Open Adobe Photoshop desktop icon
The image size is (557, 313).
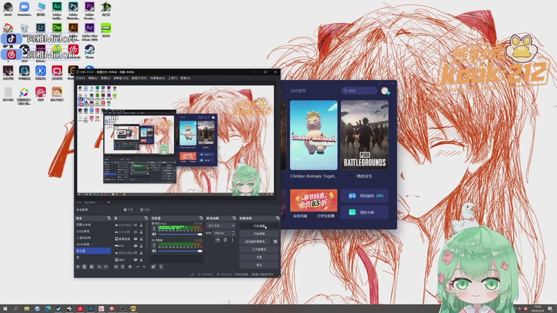(73, 10)
